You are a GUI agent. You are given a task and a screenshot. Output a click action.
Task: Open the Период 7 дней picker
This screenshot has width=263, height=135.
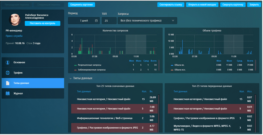click(84, 20)
